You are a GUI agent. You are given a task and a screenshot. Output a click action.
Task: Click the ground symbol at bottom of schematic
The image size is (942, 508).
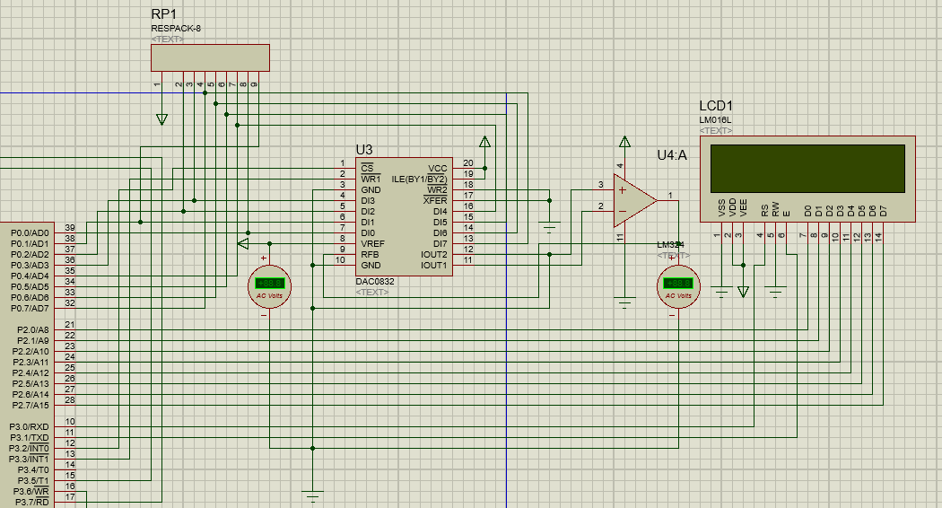[312, 498]
